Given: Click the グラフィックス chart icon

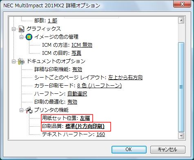Looking at the screenshot, I should point(22,29).
